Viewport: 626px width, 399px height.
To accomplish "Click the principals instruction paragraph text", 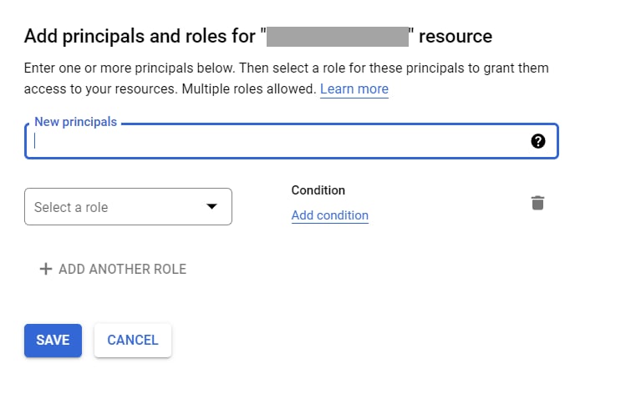I will [286, 78].
